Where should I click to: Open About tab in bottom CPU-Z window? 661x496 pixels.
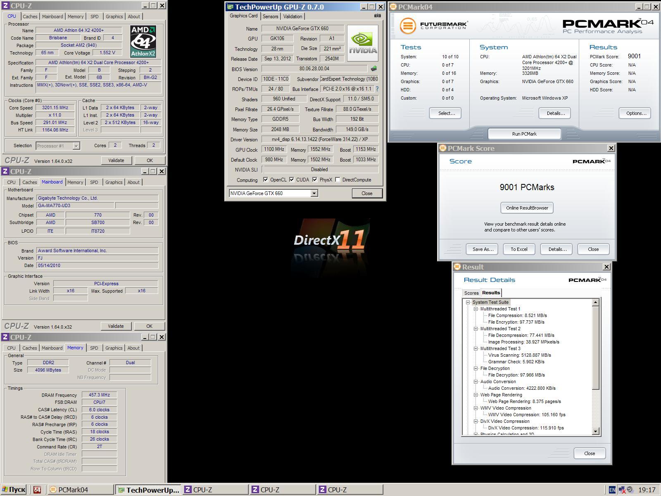(133, 348)
